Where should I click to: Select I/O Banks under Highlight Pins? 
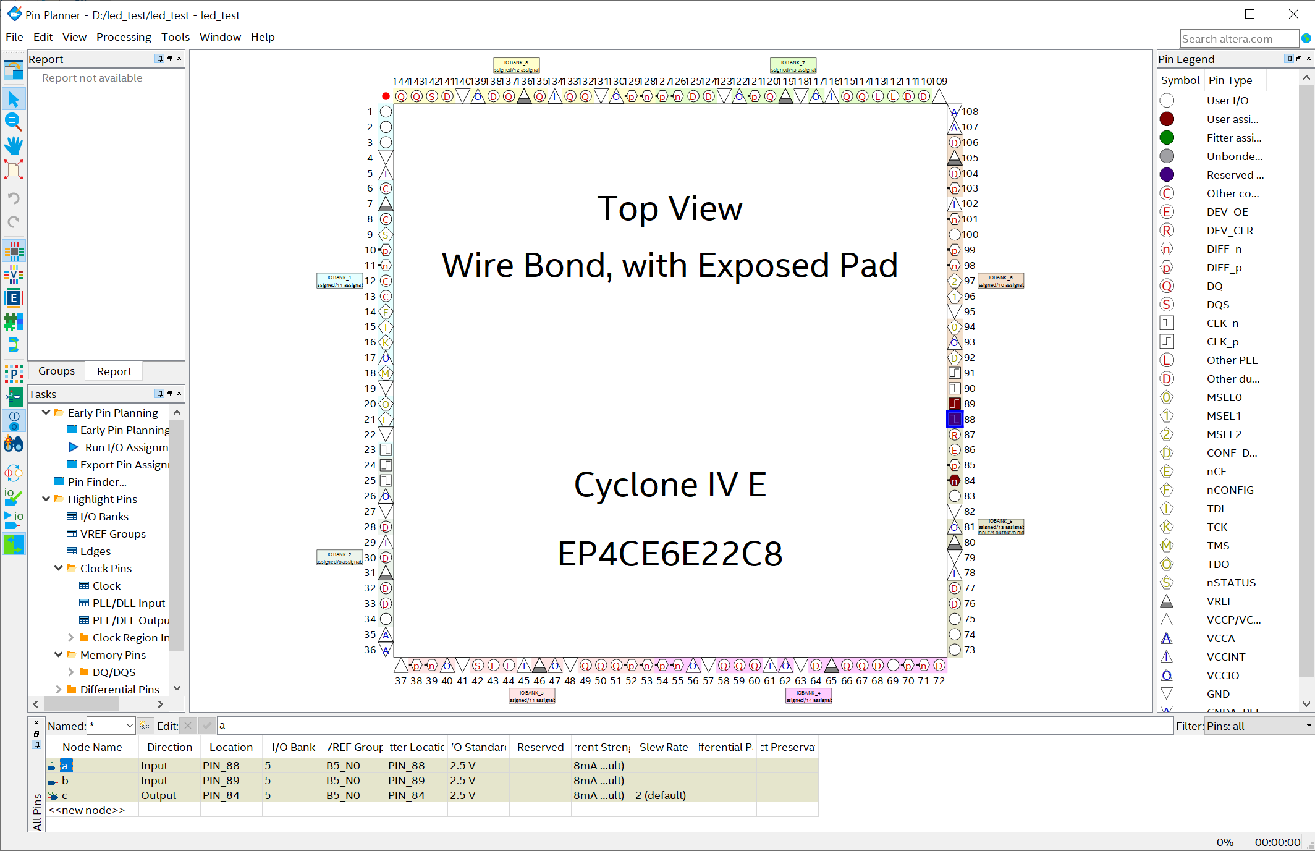[104, 516]
